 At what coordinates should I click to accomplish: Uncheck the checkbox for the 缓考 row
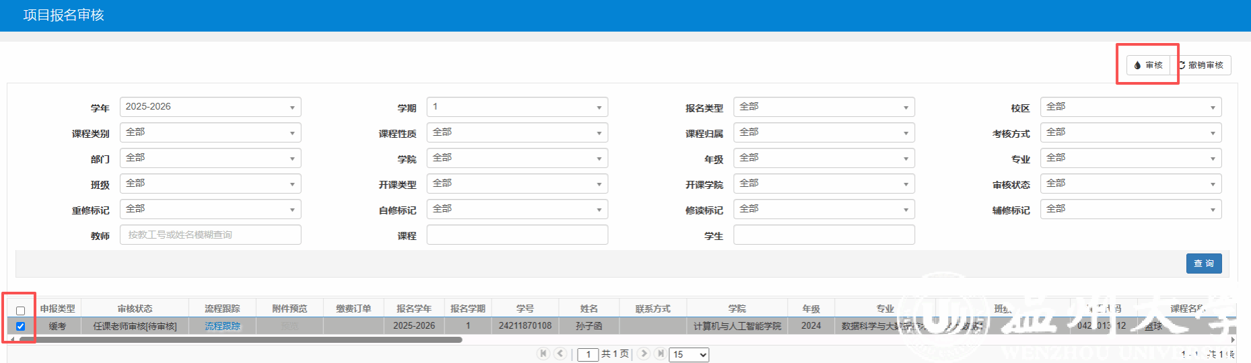20,326
